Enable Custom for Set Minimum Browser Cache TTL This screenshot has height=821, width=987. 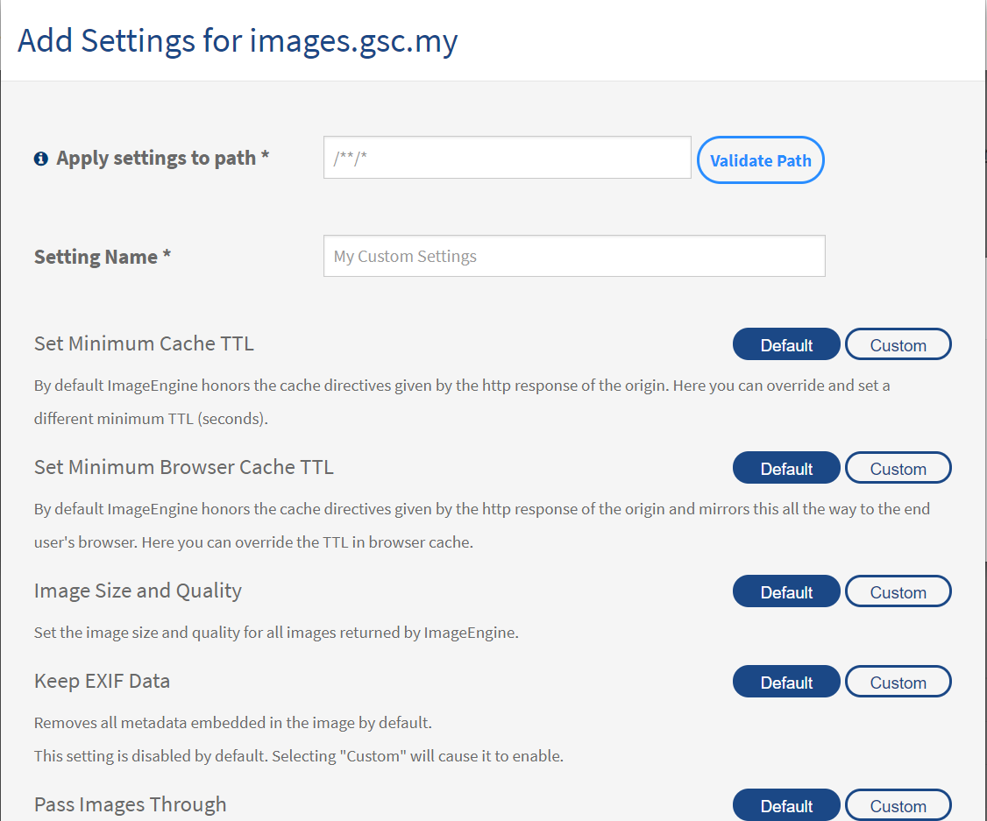(898, 469)
